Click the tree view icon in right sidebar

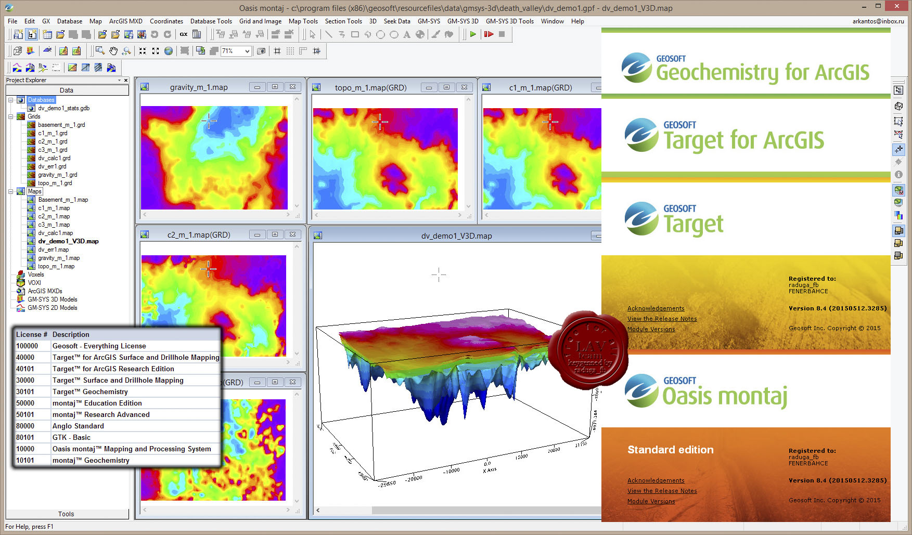898,90
